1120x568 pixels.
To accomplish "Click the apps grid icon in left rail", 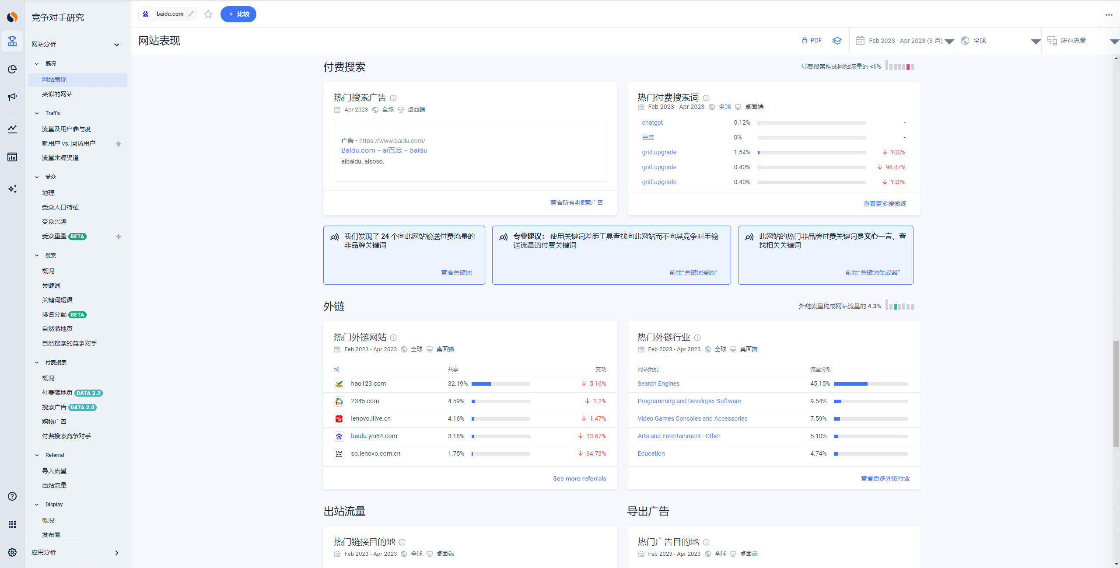I will pos(12,524).
